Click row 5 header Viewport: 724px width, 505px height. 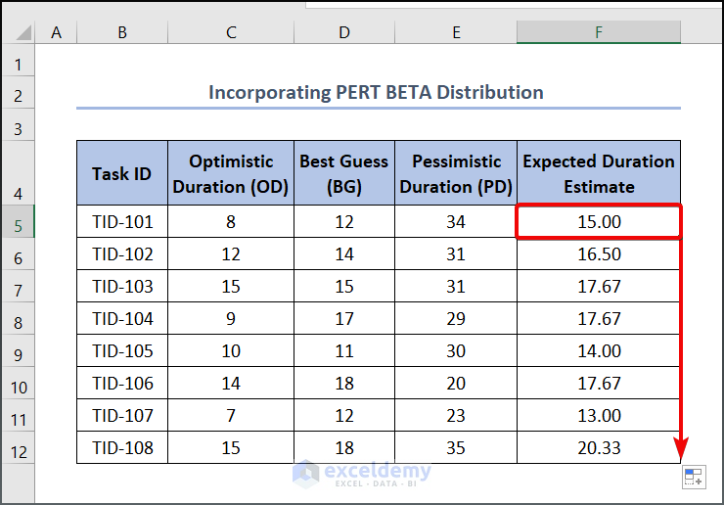tap(19, 225)
